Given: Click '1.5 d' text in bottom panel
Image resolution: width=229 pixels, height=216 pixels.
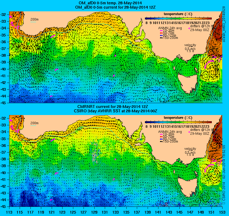Looking at the screenshot, I should (x=190, y=155).
